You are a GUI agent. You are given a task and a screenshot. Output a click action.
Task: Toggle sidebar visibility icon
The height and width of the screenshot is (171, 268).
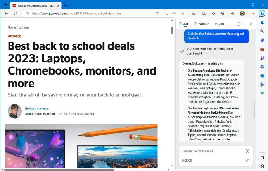pos(262,157)
